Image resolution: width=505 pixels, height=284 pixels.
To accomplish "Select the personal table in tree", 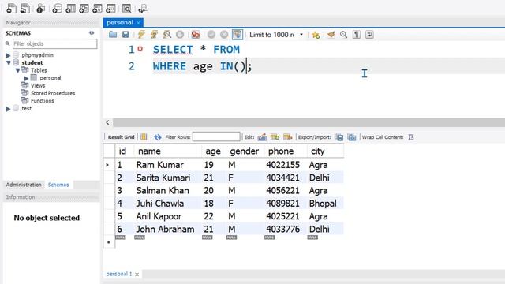I will [x=50, y=78].
